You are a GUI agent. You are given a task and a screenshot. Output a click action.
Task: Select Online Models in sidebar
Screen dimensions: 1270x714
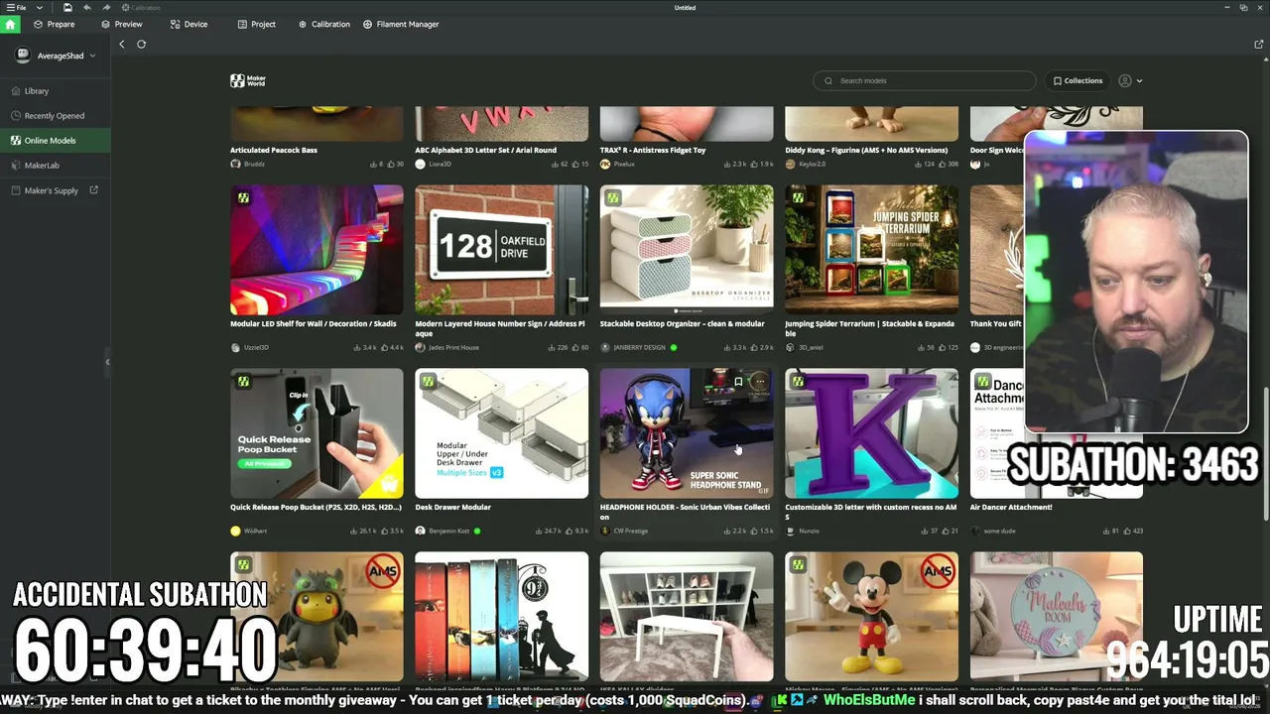pyautogui.click(x=56, y=140)
